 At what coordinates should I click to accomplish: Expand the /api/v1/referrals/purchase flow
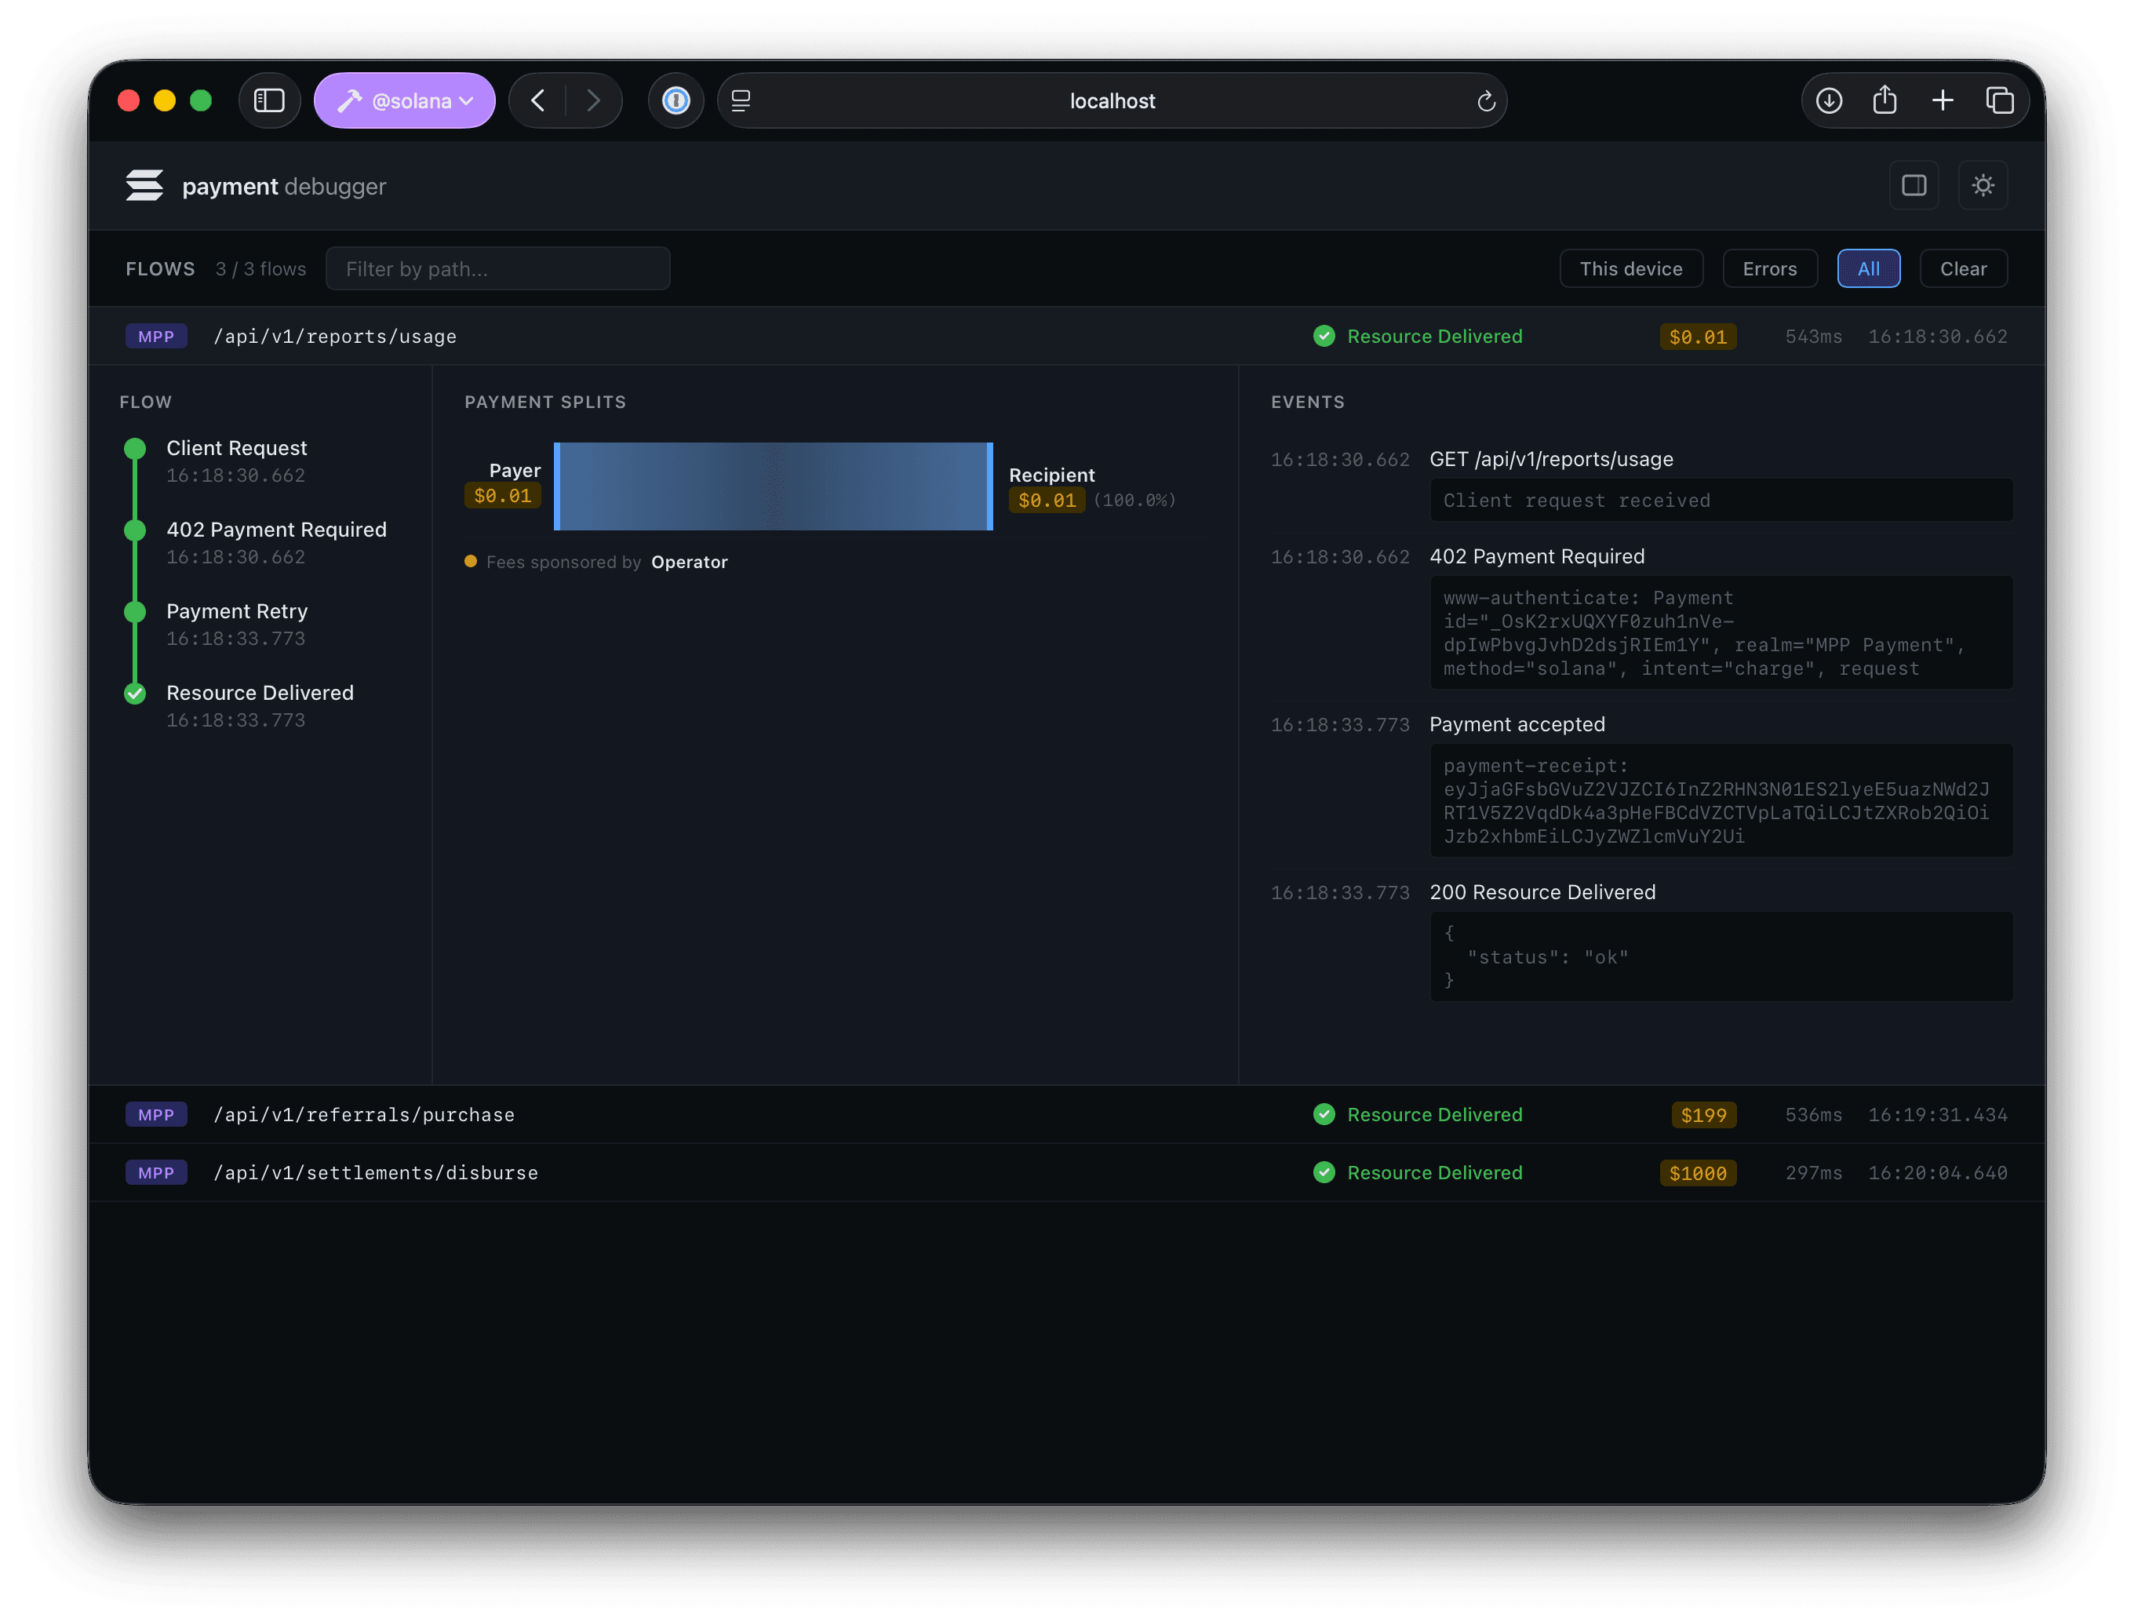1066,1114
